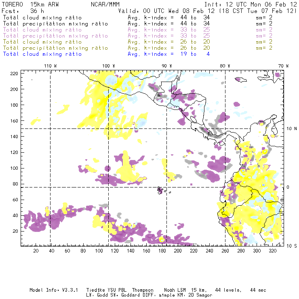Select the '90 W' longitude label
Viewport: 299px width, 299px height.
(166, 66)
